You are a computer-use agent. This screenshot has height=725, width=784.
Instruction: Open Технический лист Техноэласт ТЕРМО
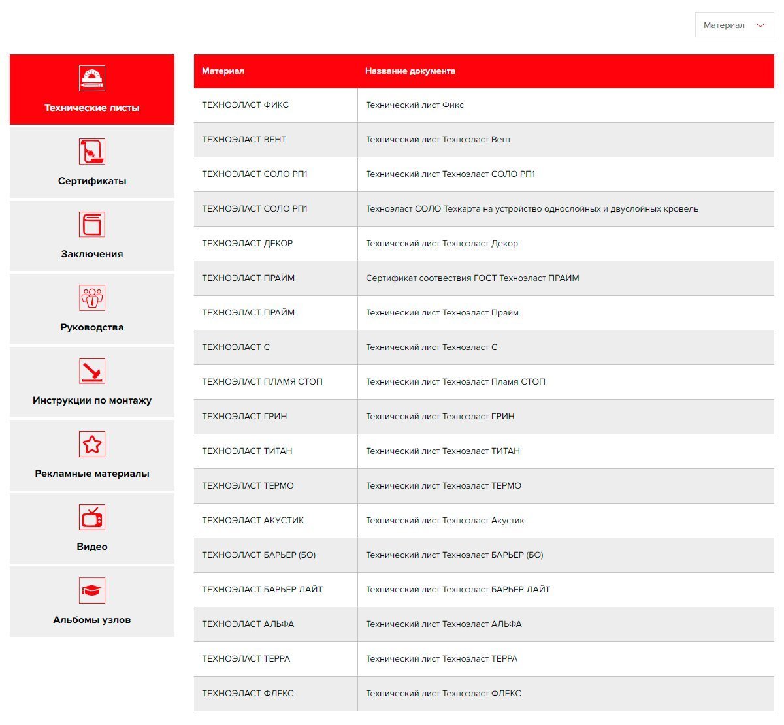(444, 486)
